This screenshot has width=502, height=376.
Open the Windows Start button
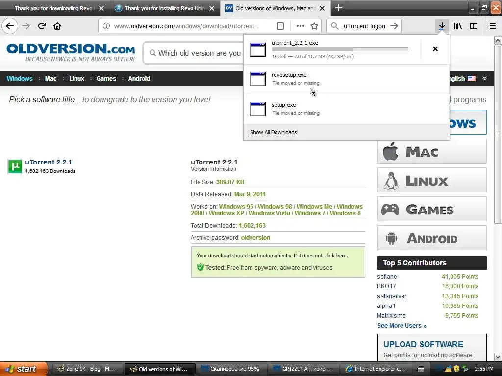click(x=24, y=369)
